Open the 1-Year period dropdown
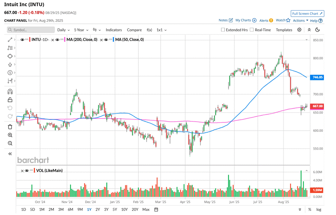Screen dimensions: 336x215 coord(81,30)
